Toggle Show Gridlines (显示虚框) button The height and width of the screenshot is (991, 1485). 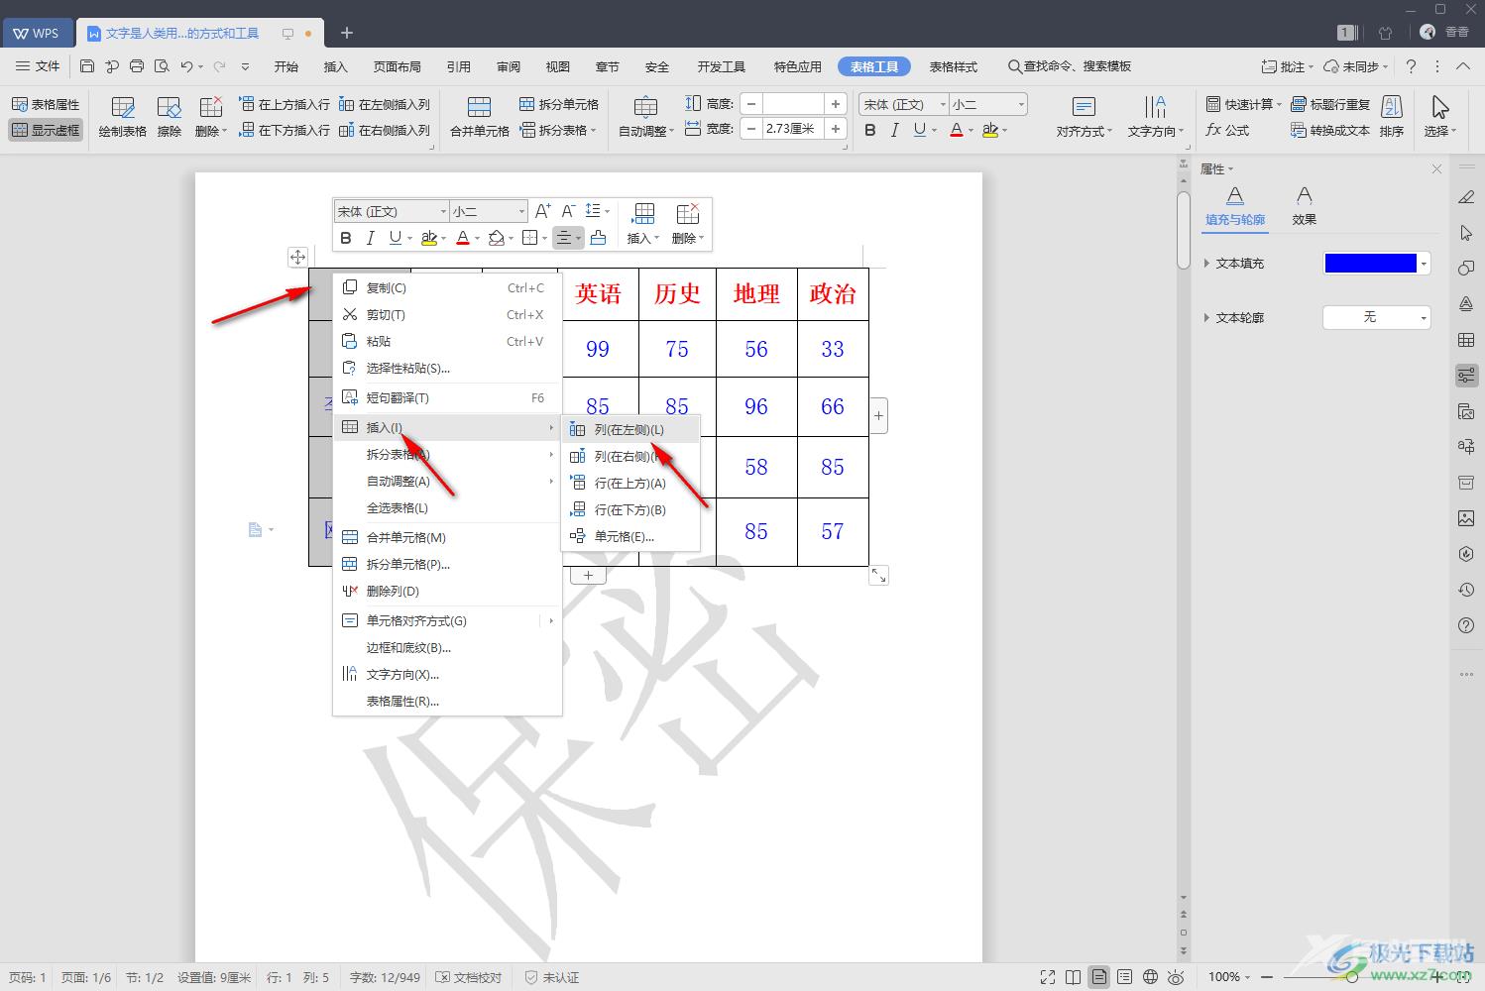point(46,130)
